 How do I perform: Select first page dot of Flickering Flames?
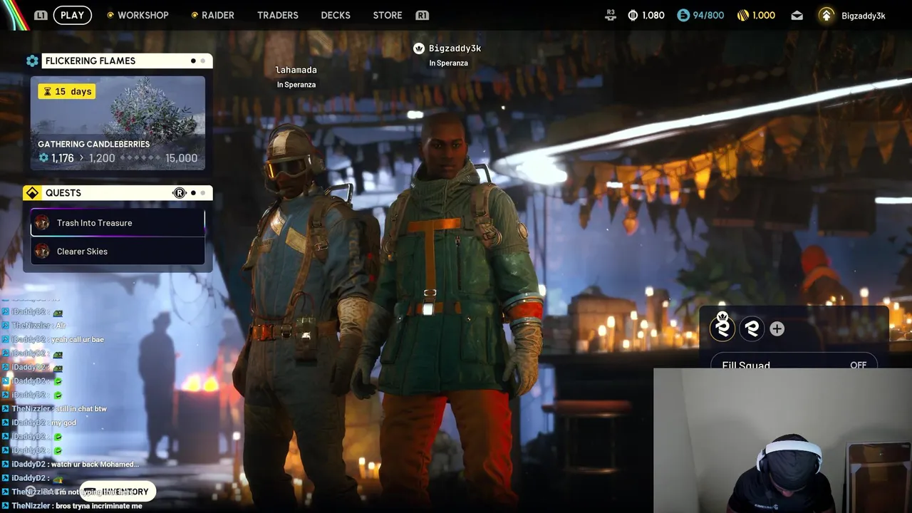193,61
